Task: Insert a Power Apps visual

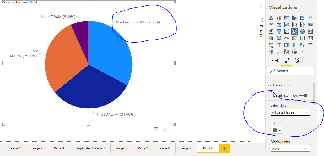Action: [x=294, y=52]
